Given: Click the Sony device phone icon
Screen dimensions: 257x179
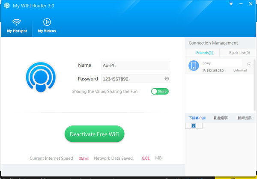Looking at the screenshot, I should (x=194, y=66).
